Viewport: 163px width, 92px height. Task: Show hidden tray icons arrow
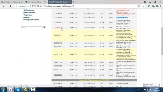pyautogui.click(x=142, y=90)
